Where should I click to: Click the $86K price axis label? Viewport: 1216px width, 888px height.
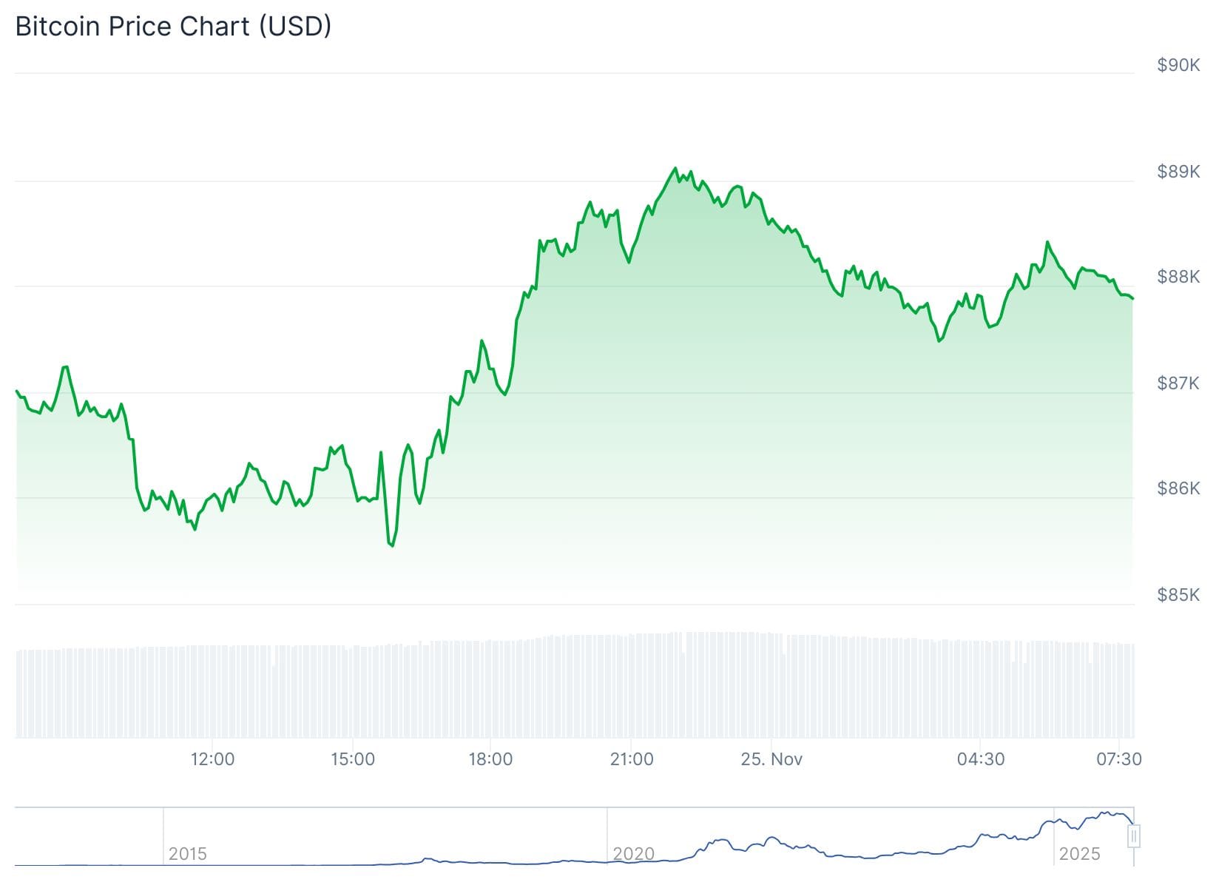(1178, 488)
